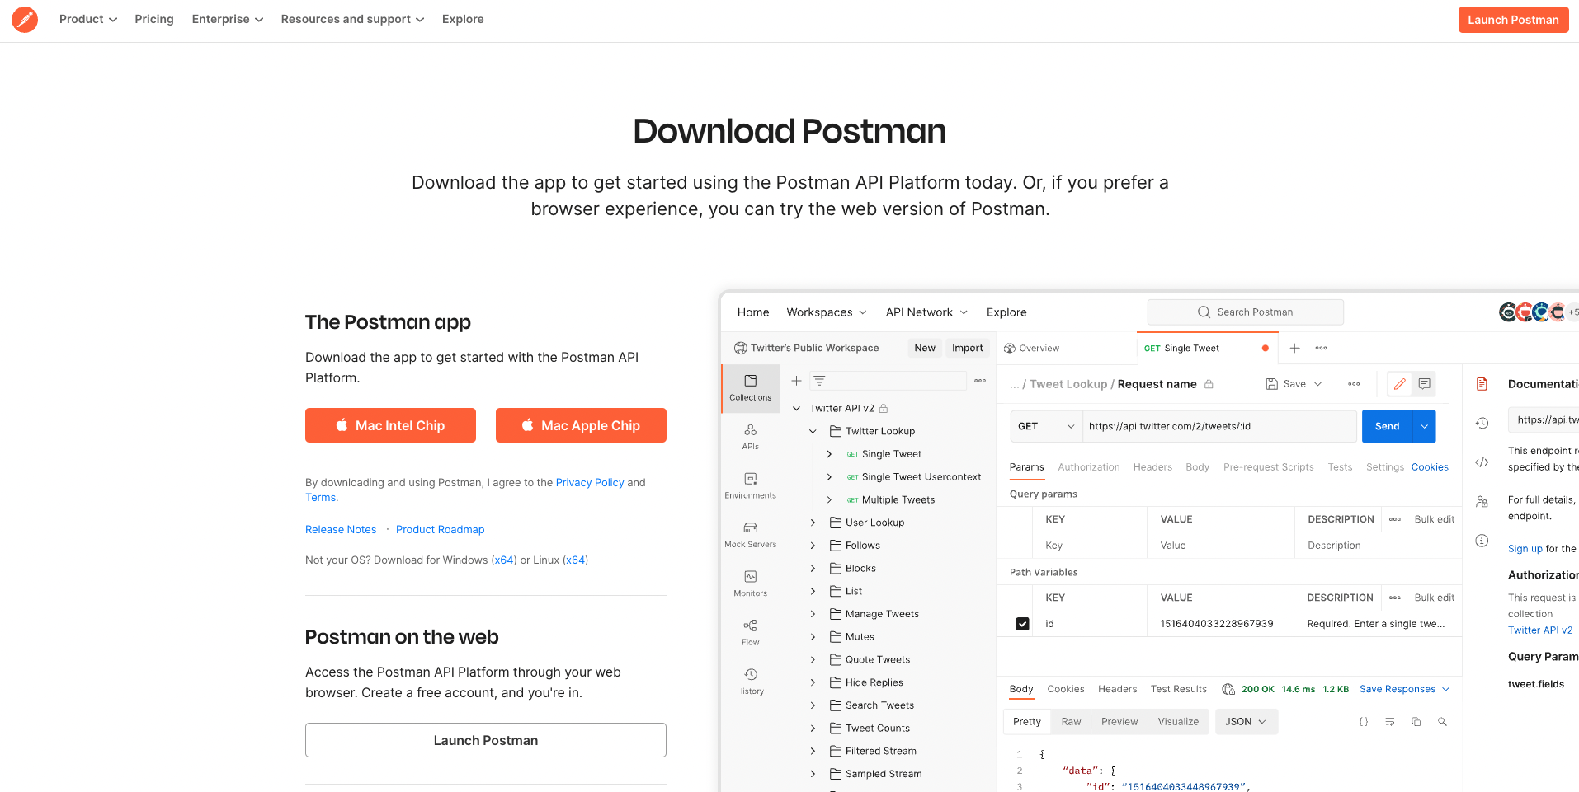The height and width of the screenshot is (792, 1579).
Task: Expand the Follows folder
Action: tap(813, 546)
